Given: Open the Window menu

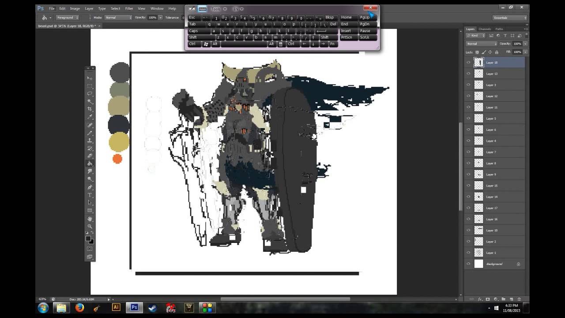Looking at the screenshot, I should coord(157,8).
